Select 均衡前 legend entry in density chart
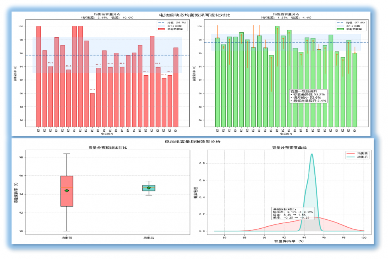Viewport: 388px width, 259px height. coord(358,153)
